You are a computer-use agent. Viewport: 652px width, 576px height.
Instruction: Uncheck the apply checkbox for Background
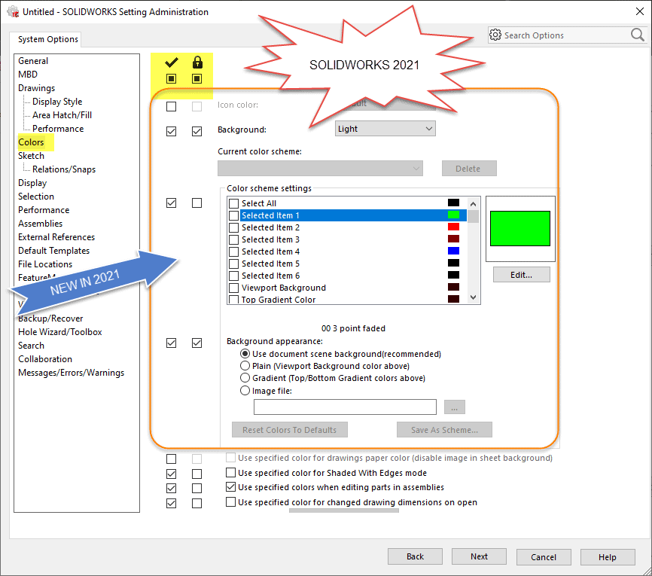(x=172, y=132)
